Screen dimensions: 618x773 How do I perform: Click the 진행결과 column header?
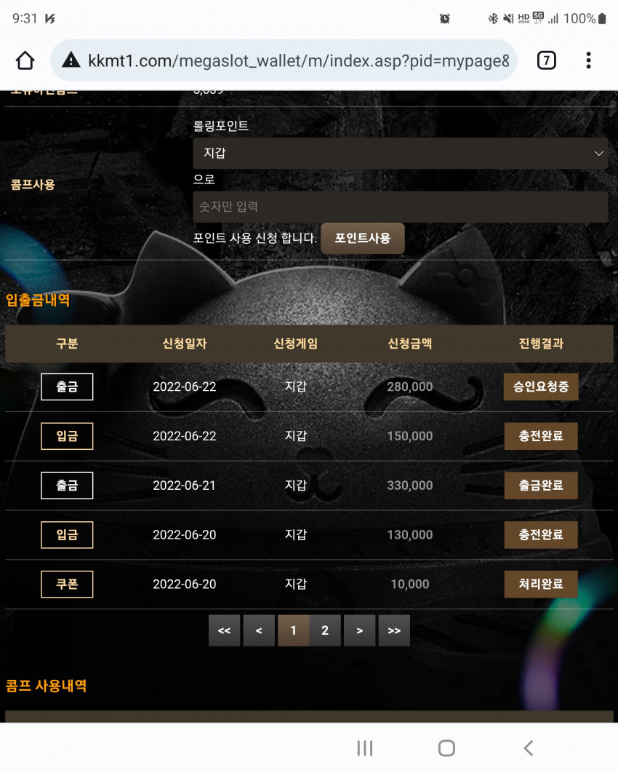coord(541,344)
